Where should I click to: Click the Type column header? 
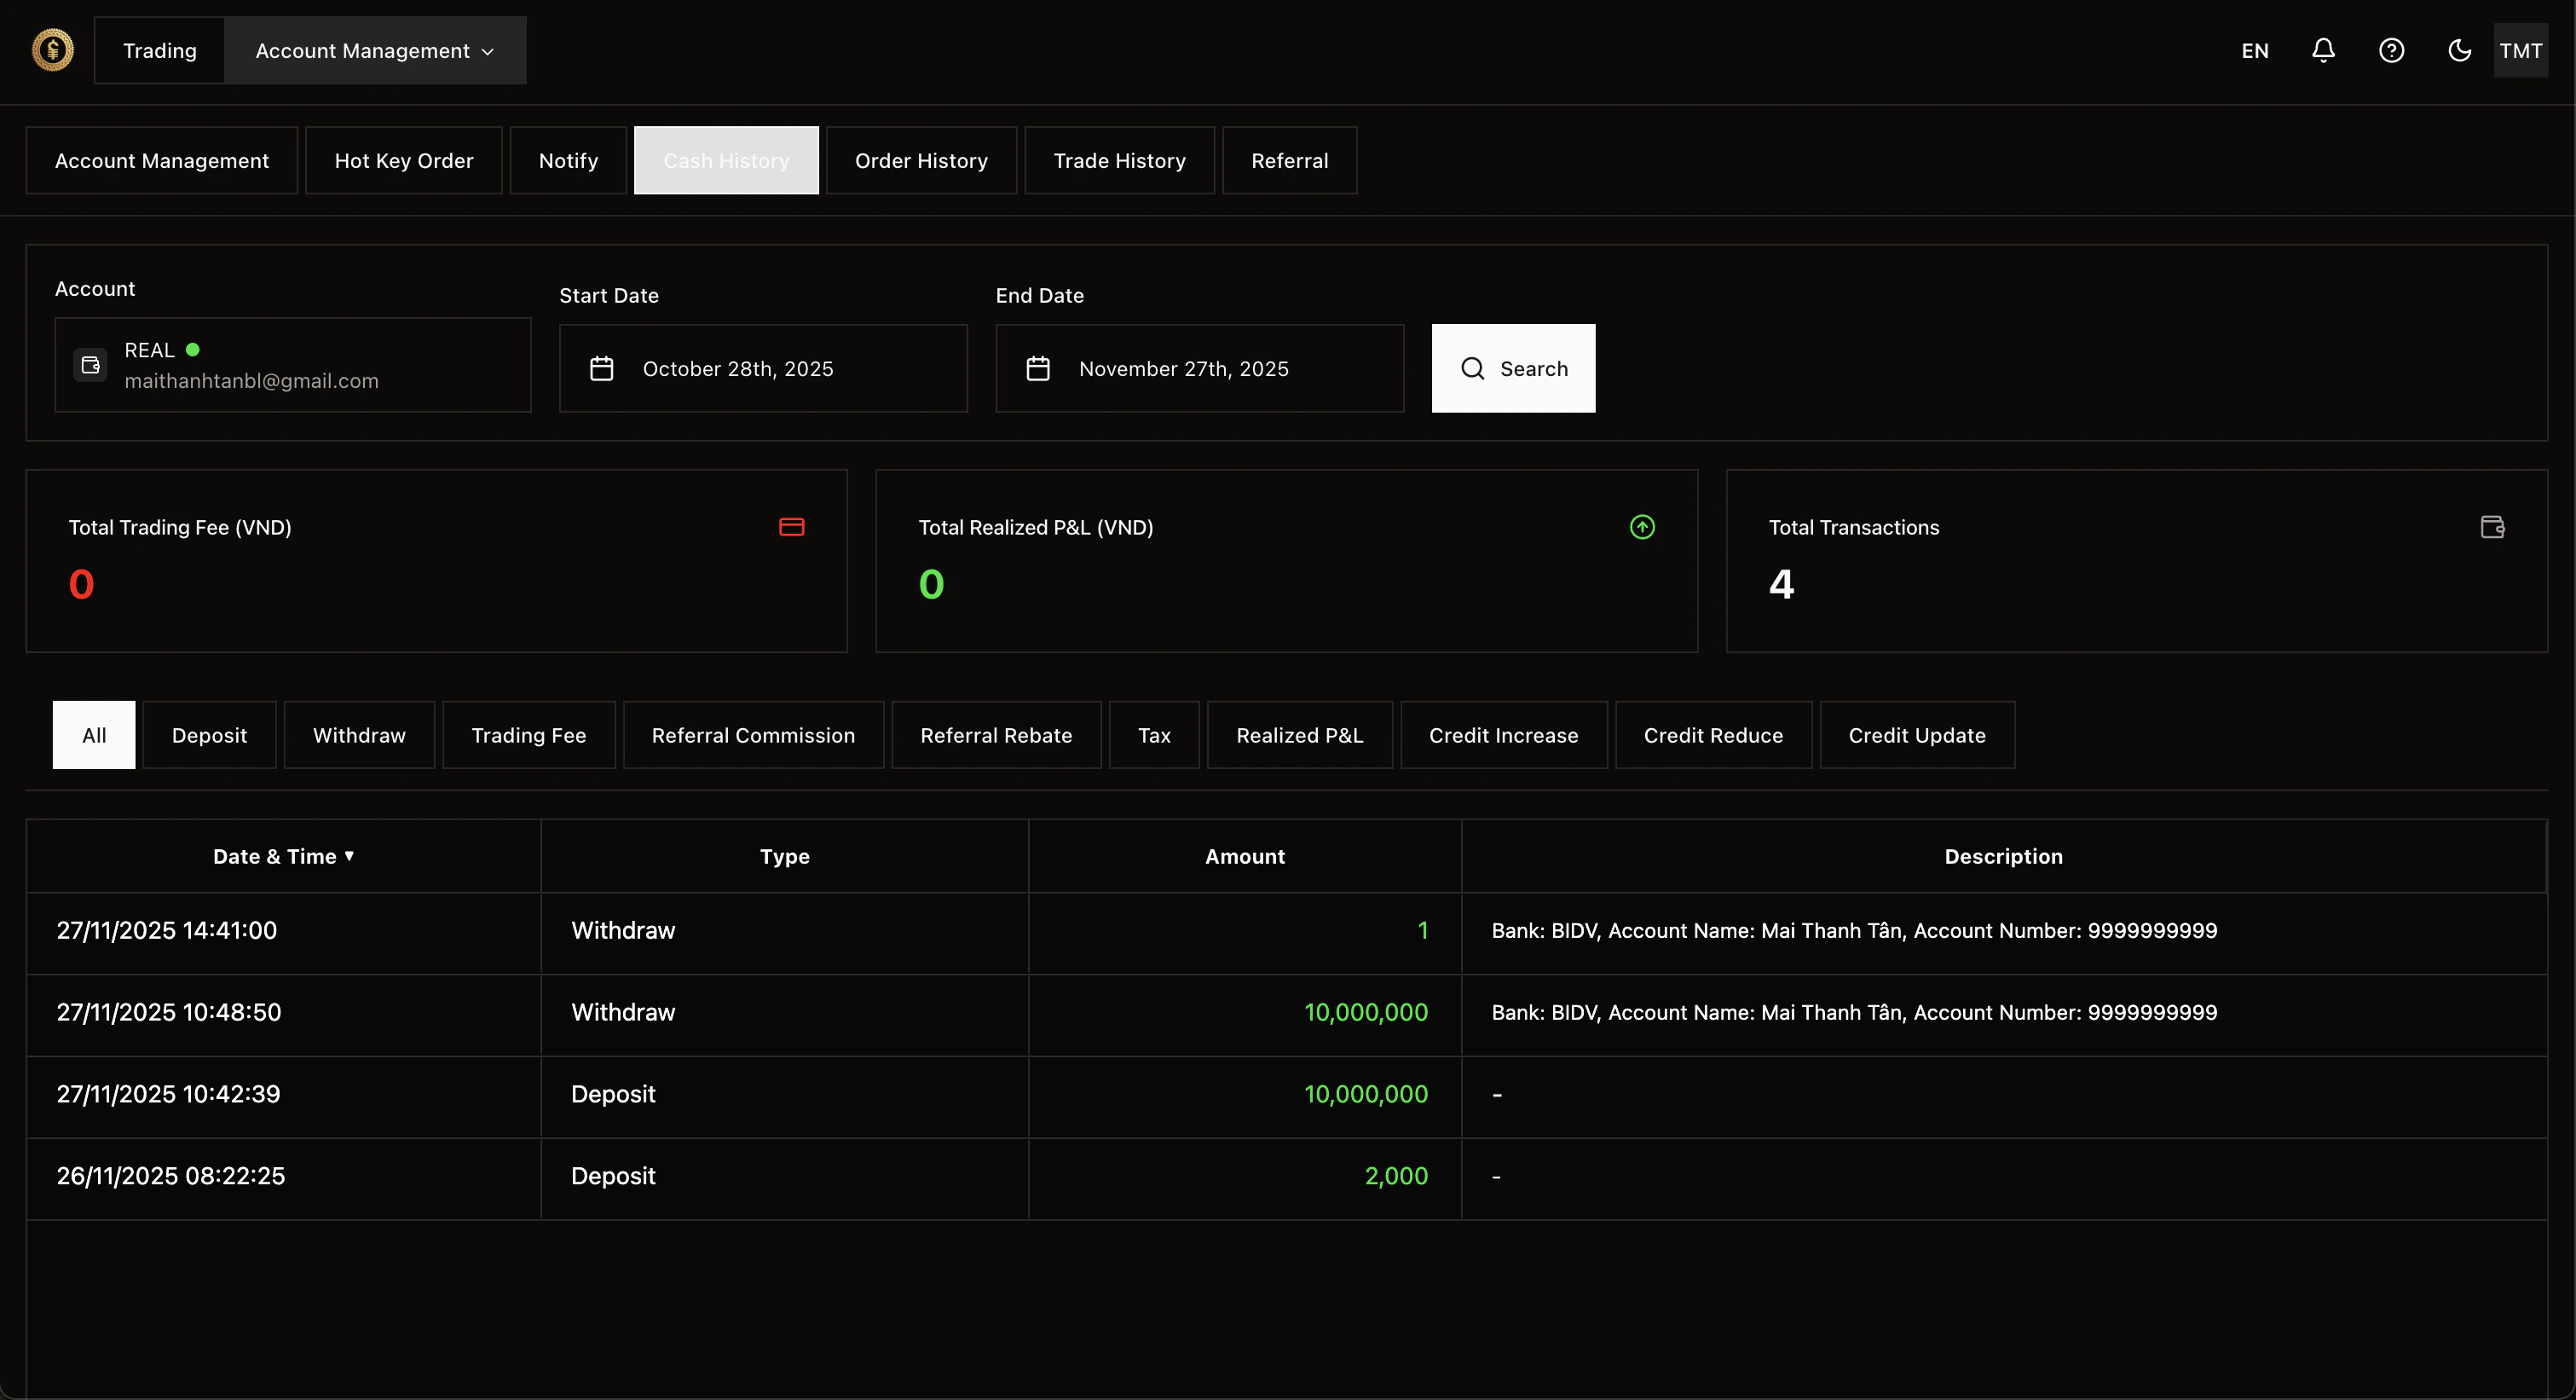[x=784, y=856]
